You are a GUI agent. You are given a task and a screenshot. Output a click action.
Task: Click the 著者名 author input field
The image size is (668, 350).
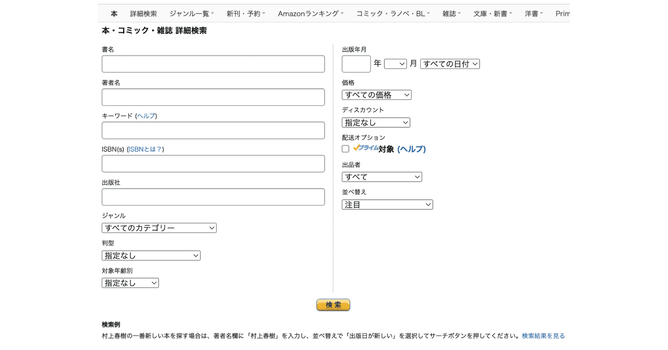pyautogui.click(x=213, y=97)
